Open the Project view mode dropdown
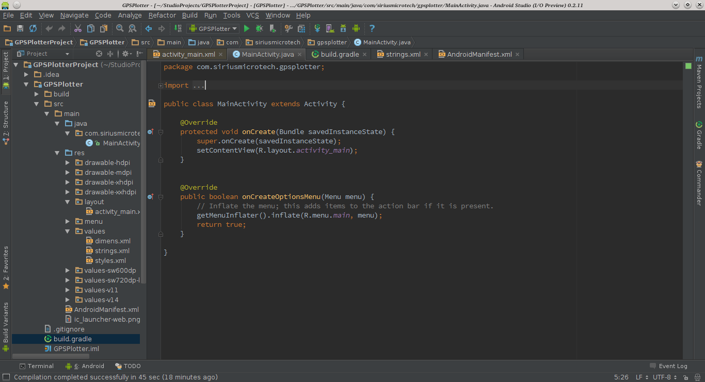The width and height of the screenshot is (705, 382). point(43,54)
